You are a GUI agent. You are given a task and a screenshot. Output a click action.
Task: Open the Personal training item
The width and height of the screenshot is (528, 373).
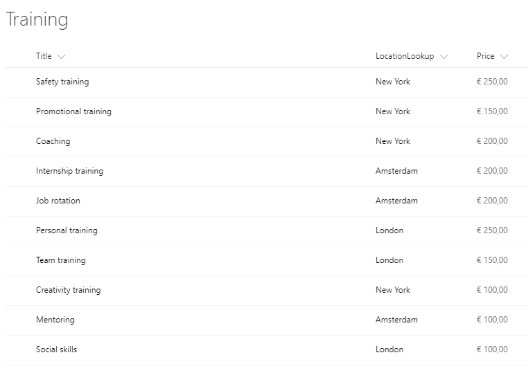67,230
